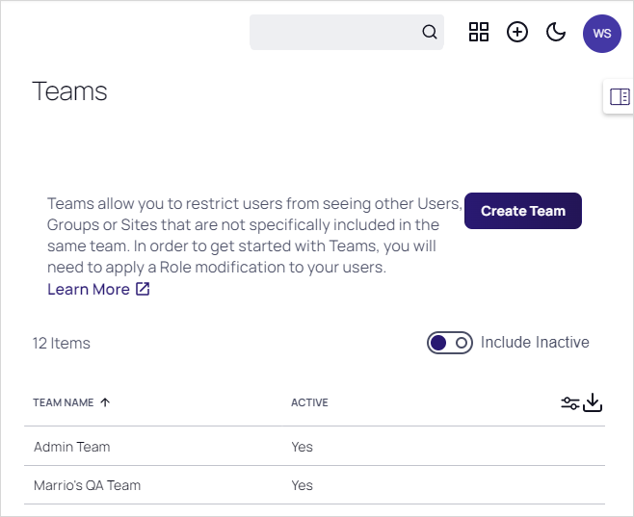Click the search magnifier icon
The height and width of the screenshot is (517, 634).
[429, 33]
